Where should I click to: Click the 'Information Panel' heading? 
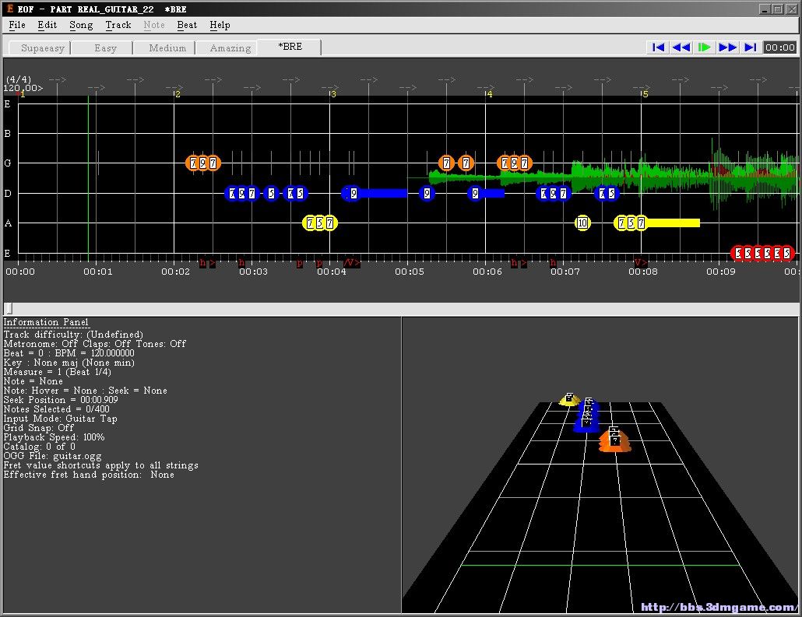tap(46, 322)
